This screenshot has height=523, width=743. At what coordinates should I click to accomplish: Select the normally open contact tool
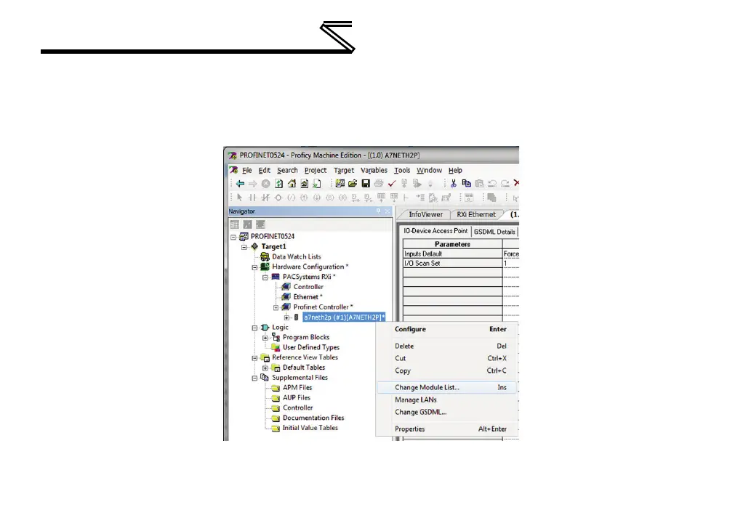tap(252, 198)
